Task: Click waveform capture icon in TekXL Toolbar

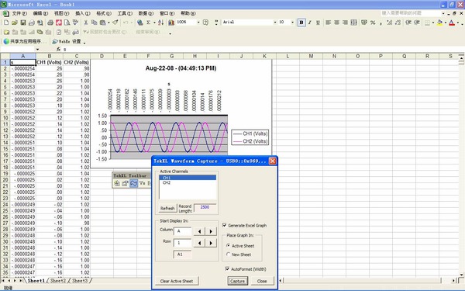Action: coord(134,183)
